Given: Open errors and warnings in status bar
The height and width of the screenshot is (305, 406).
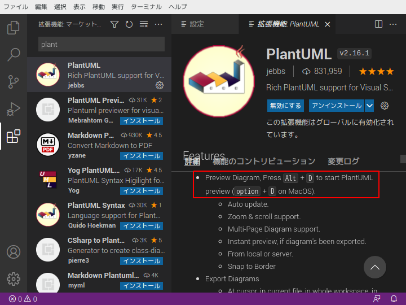Looking at the screenshot, I should tap(23, 299).
